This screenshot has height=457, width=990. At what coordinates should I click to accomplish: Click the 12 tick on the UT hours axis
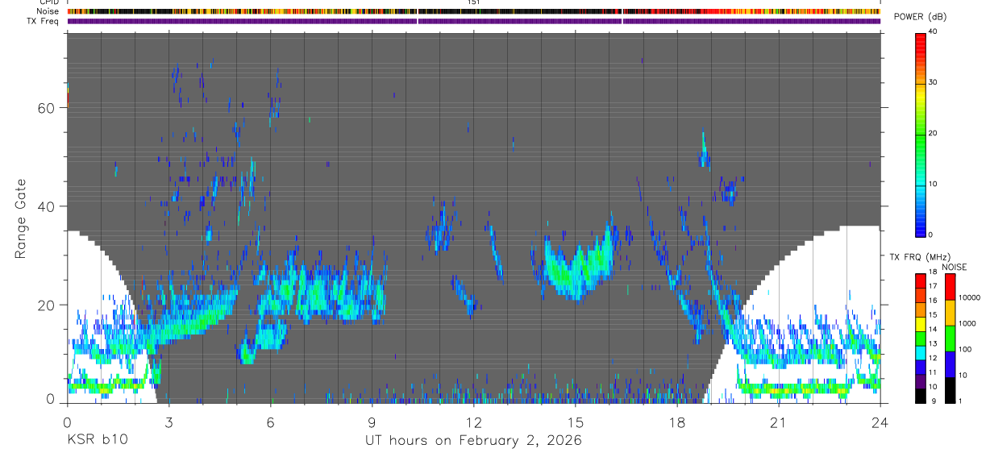pyautogui.click(x=473, y=422)
